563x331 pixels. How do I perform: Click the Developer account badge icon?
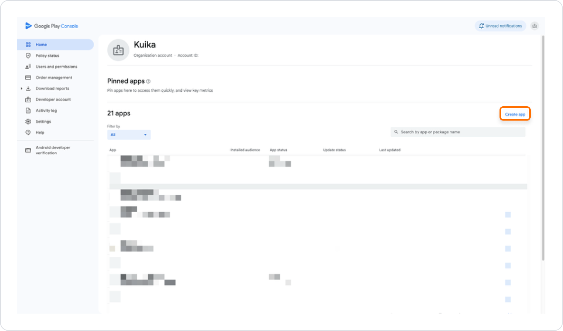[28, 100]
